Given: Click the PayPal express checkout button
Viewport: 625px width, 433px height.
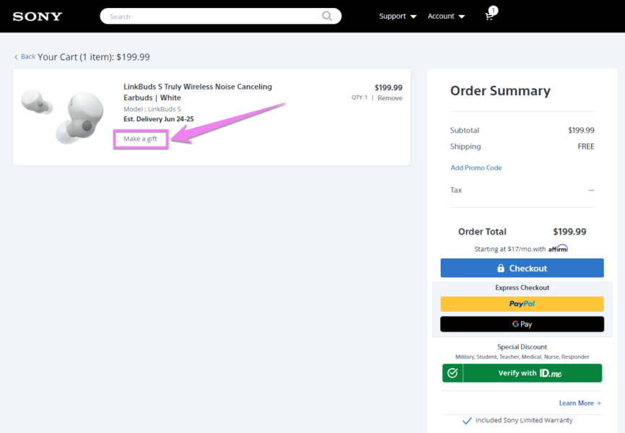Looking at the screenshot, I should tap(522, 304).
